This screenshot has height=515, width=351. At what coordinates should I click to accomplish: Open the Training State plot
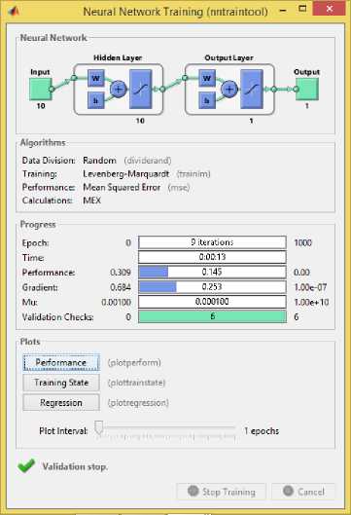[x=61, y=383]
